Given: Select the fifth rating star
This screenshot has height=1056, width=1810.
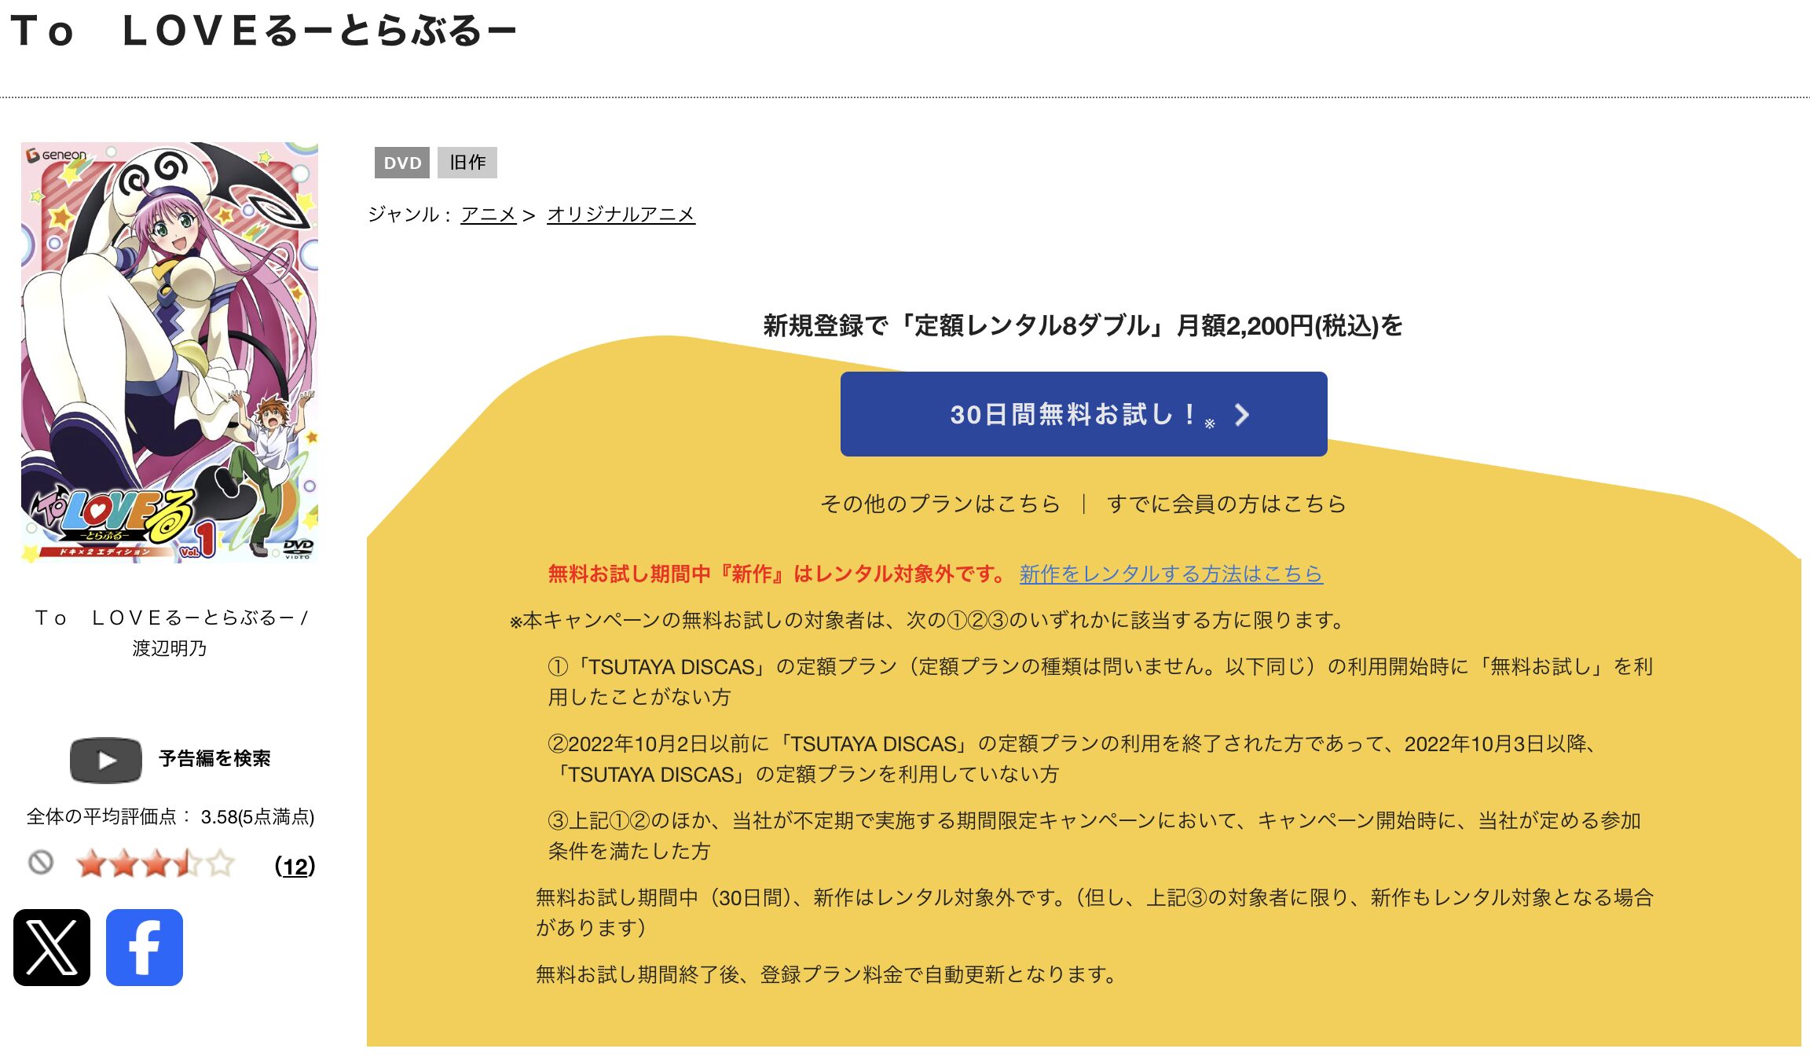Looking at the screenshot, I should pos(221,864).
